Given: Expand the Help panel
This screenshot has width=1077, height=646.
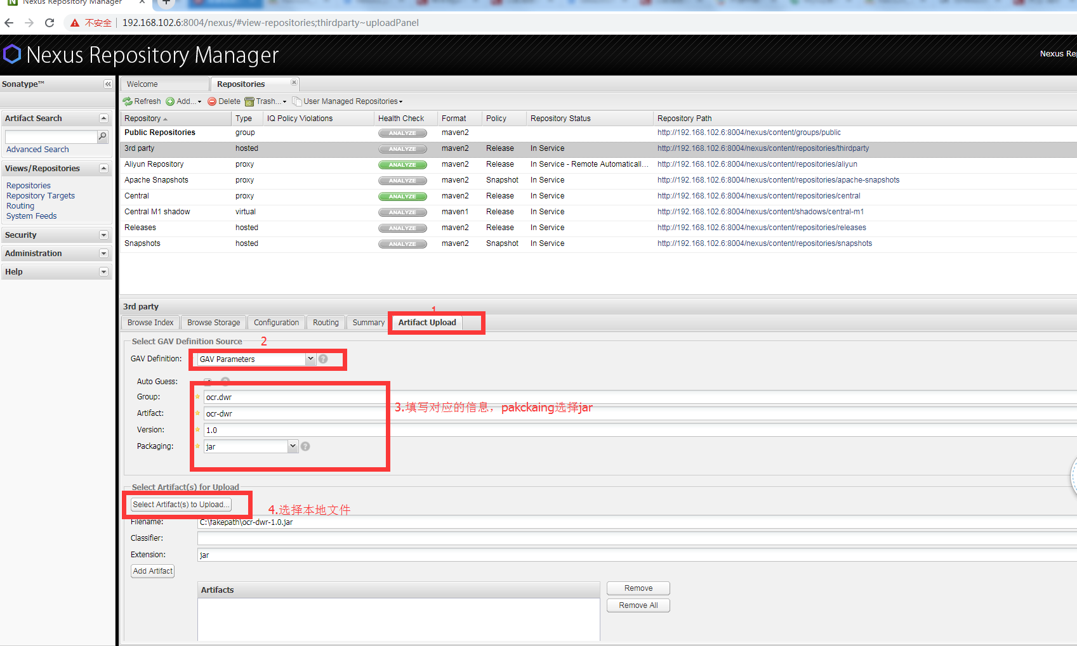Looking at the screenshot, I should click(103, 272).
